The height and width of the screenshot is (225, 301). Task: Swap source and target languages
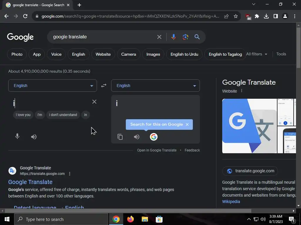104,86
